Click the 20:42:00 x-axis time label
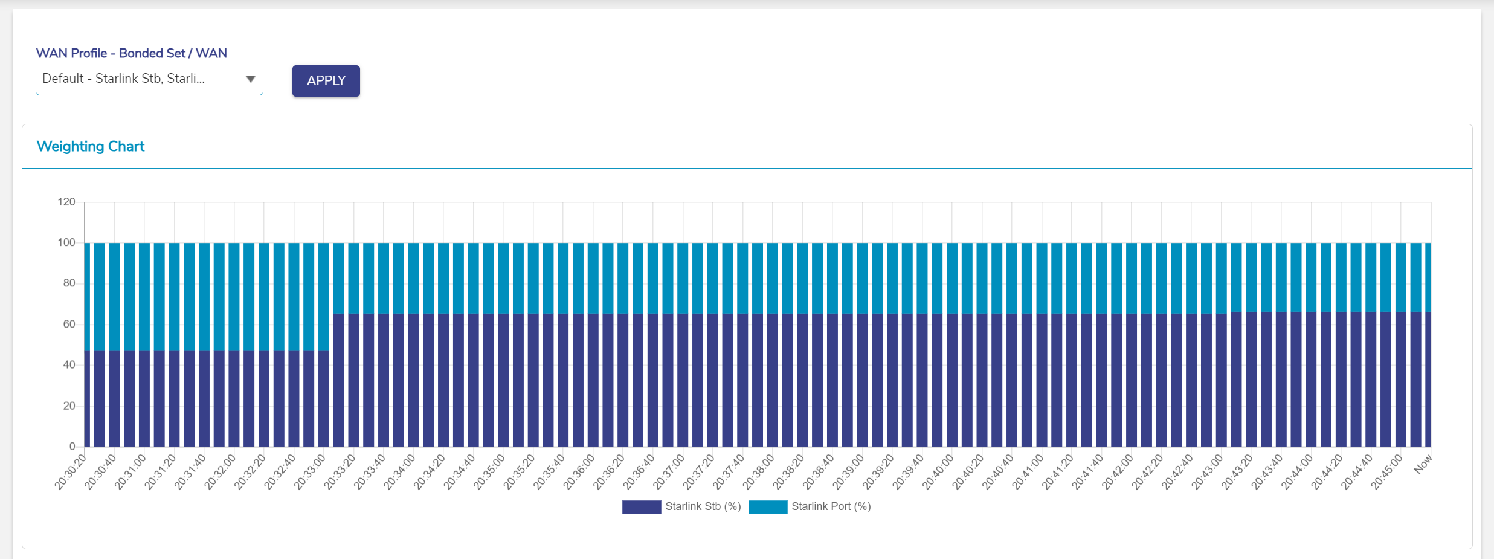 click(1118, 472)
